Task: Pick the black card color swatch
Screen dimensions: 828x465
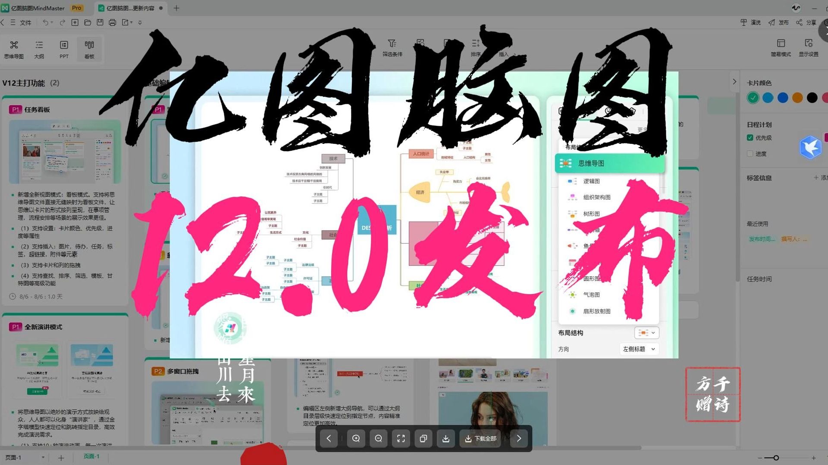Action: (x=812, y=98)
